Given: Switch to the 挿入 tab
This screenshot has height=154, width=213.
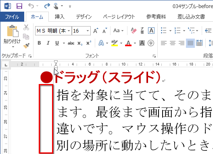Looking at the screenshot, I should 59,17.
